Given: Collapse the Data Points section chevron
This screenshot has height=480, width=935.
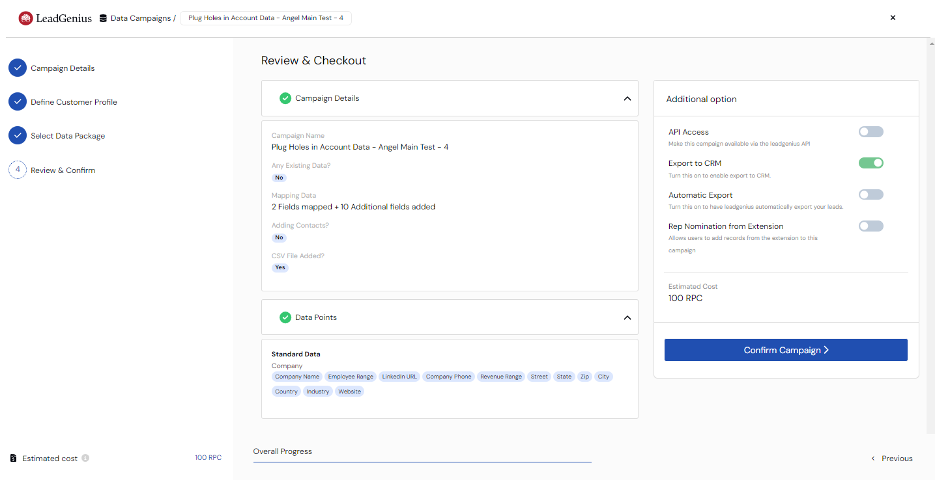Looking at the screenshot, I should pyautogui.click(x=627, y=318).
